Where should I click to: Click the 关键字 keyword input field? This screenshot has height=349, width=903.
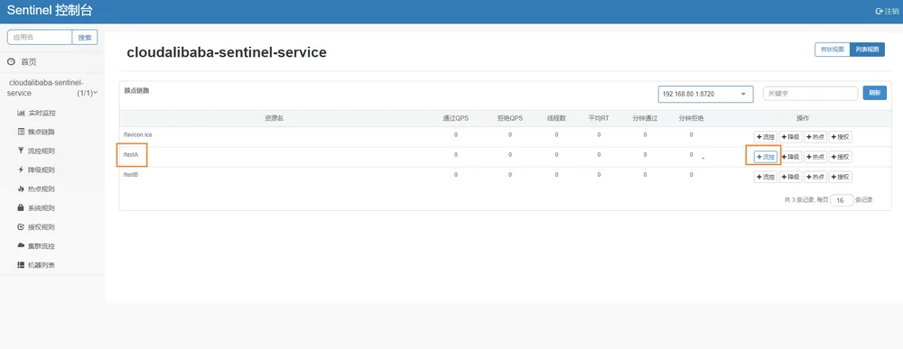point(810,93)
